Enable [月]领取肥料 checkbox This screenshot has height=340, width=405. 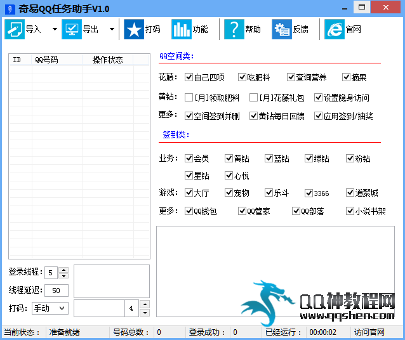[x=189, y=98]
